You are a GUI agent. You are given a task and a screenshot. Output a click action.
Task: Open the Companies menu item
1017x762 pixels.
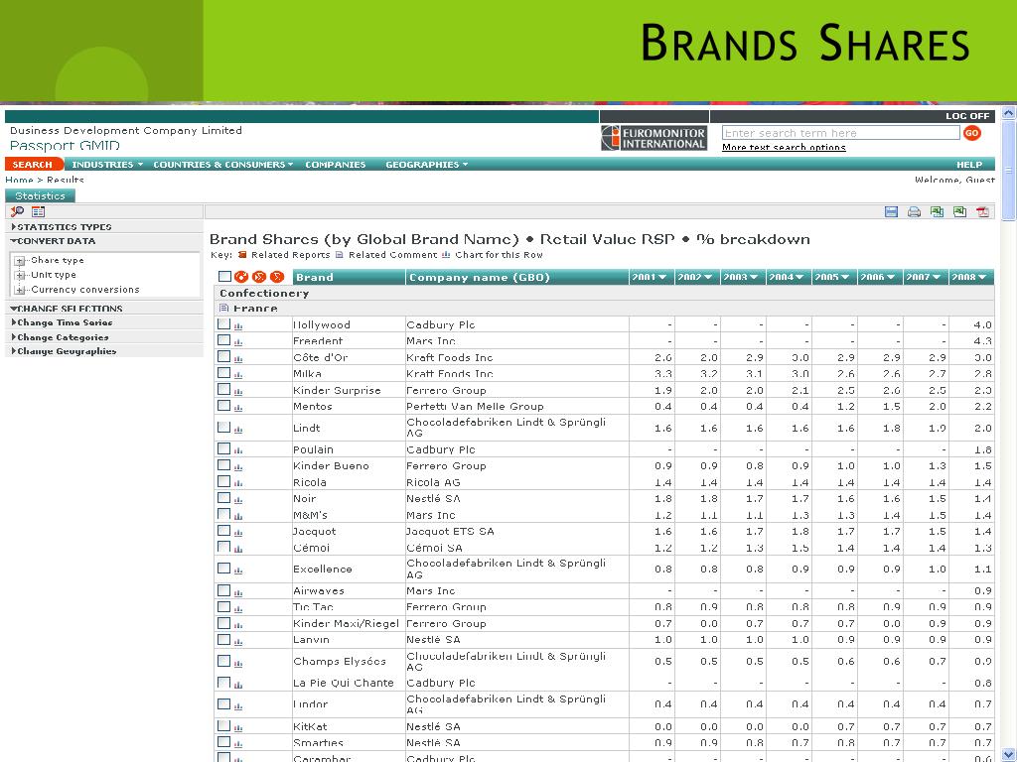336,165
